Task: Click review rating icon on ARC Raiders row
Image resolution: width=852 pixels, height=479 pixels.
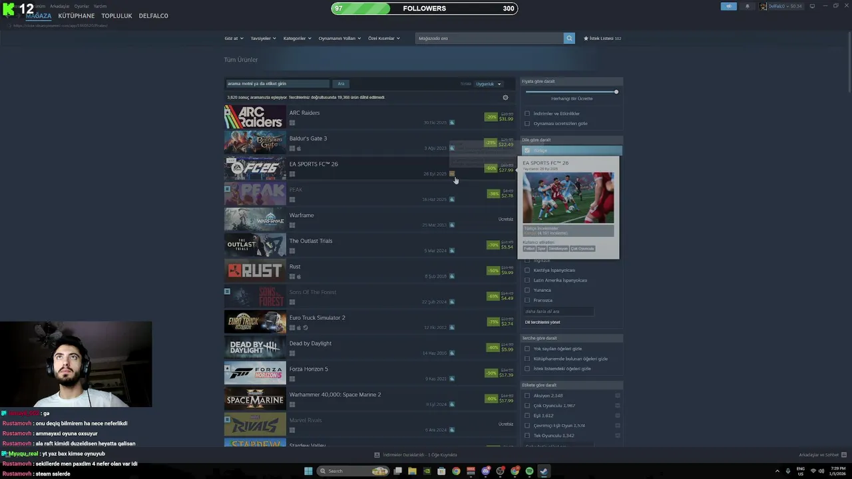Action: tap(452, 122)
